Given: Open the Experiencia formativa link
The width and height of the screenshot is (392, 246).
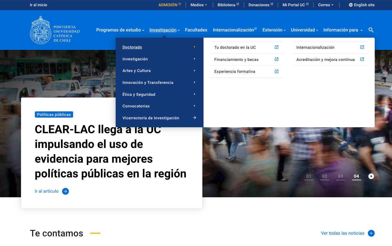Looking at the screenshot, I should (x=246, y=71).
